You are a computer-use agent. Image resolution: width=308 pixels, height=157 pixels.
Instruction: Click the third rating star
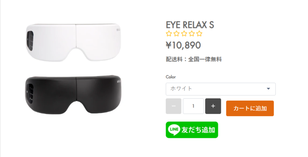(x=184, y=34)
